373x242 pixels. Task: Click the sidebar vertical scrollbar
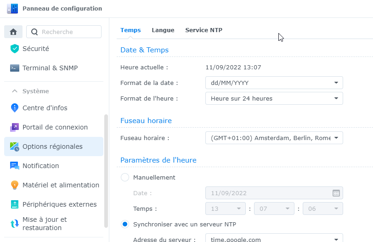click(106, 171)
